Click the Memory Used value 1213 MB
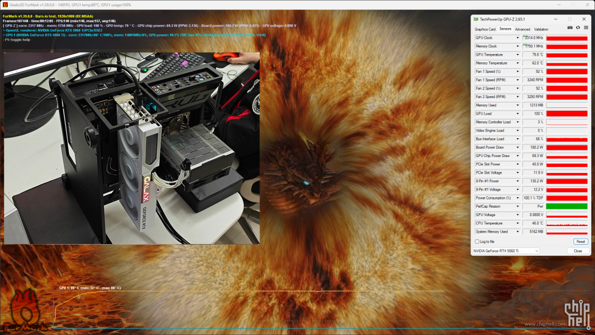The image size is (595, 335). (x=533, y=105)
